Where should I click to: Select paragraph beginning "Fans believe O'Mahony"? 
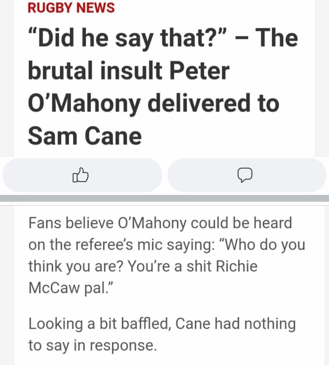pyautogui.click(x=167, y=255)
